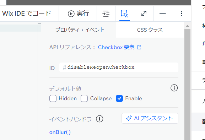Toggle the properties and events panel icon

(x=124, y=14)
